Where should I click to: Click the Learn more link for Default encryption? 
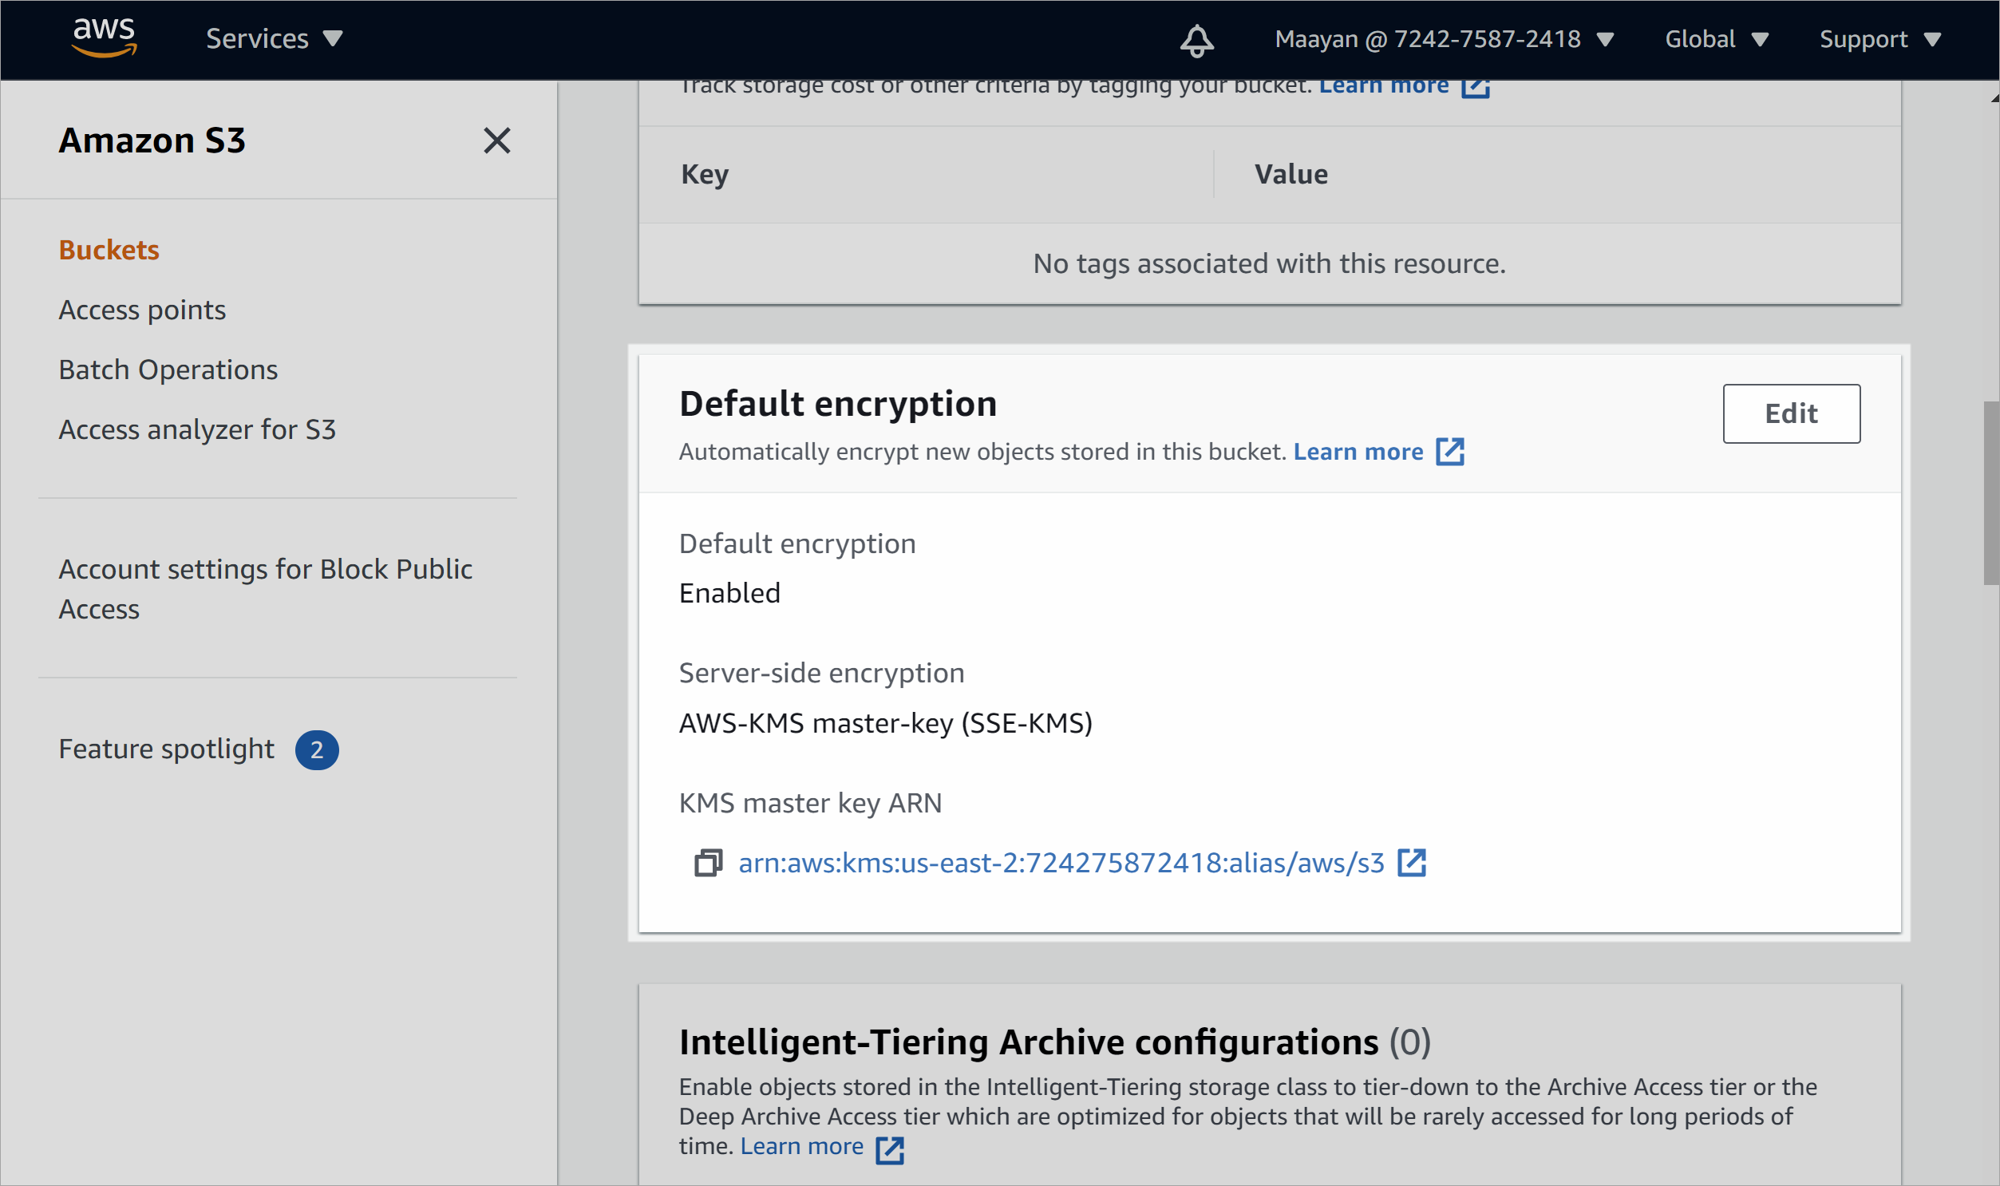point(1357,450)
